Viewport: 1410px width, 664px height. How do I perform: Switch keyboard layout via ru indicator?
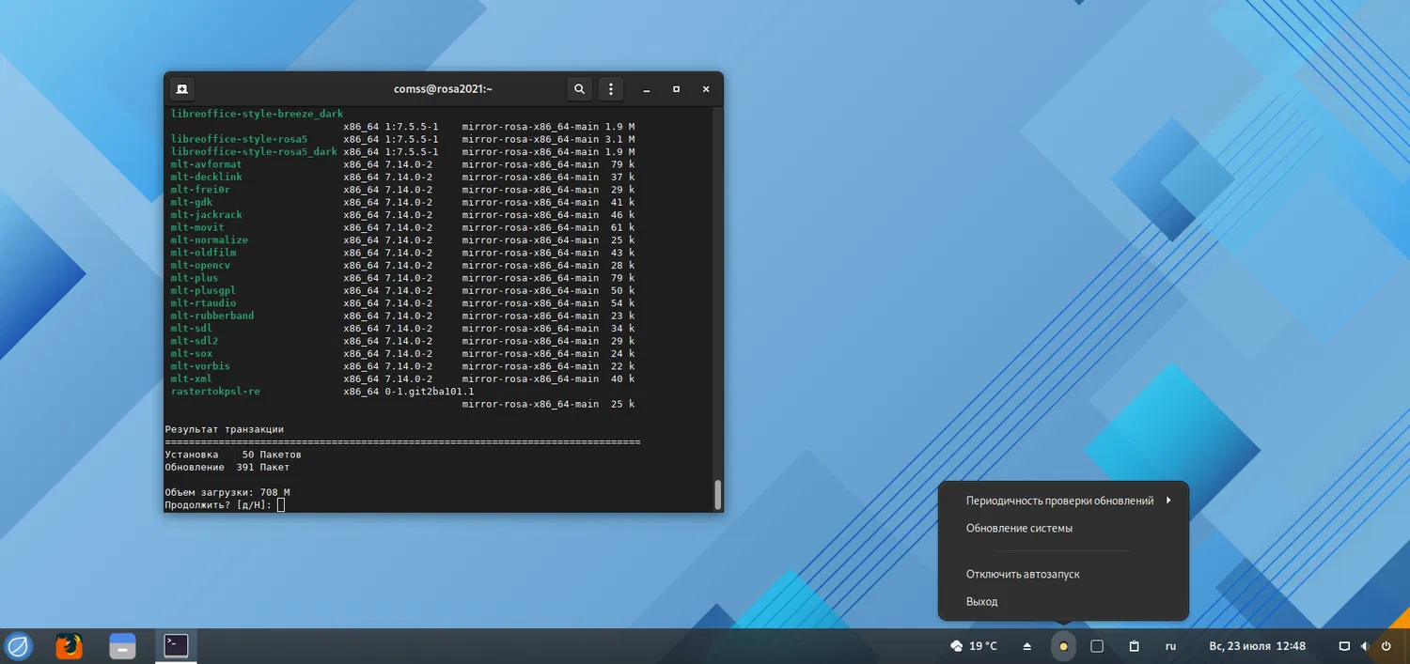(1171, 646)
